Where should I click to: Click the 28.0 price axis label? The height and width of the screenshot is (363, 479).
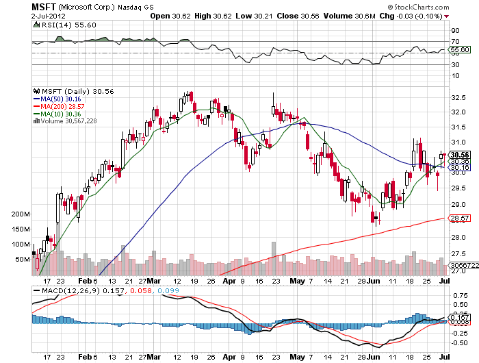(x=458, y=237)
